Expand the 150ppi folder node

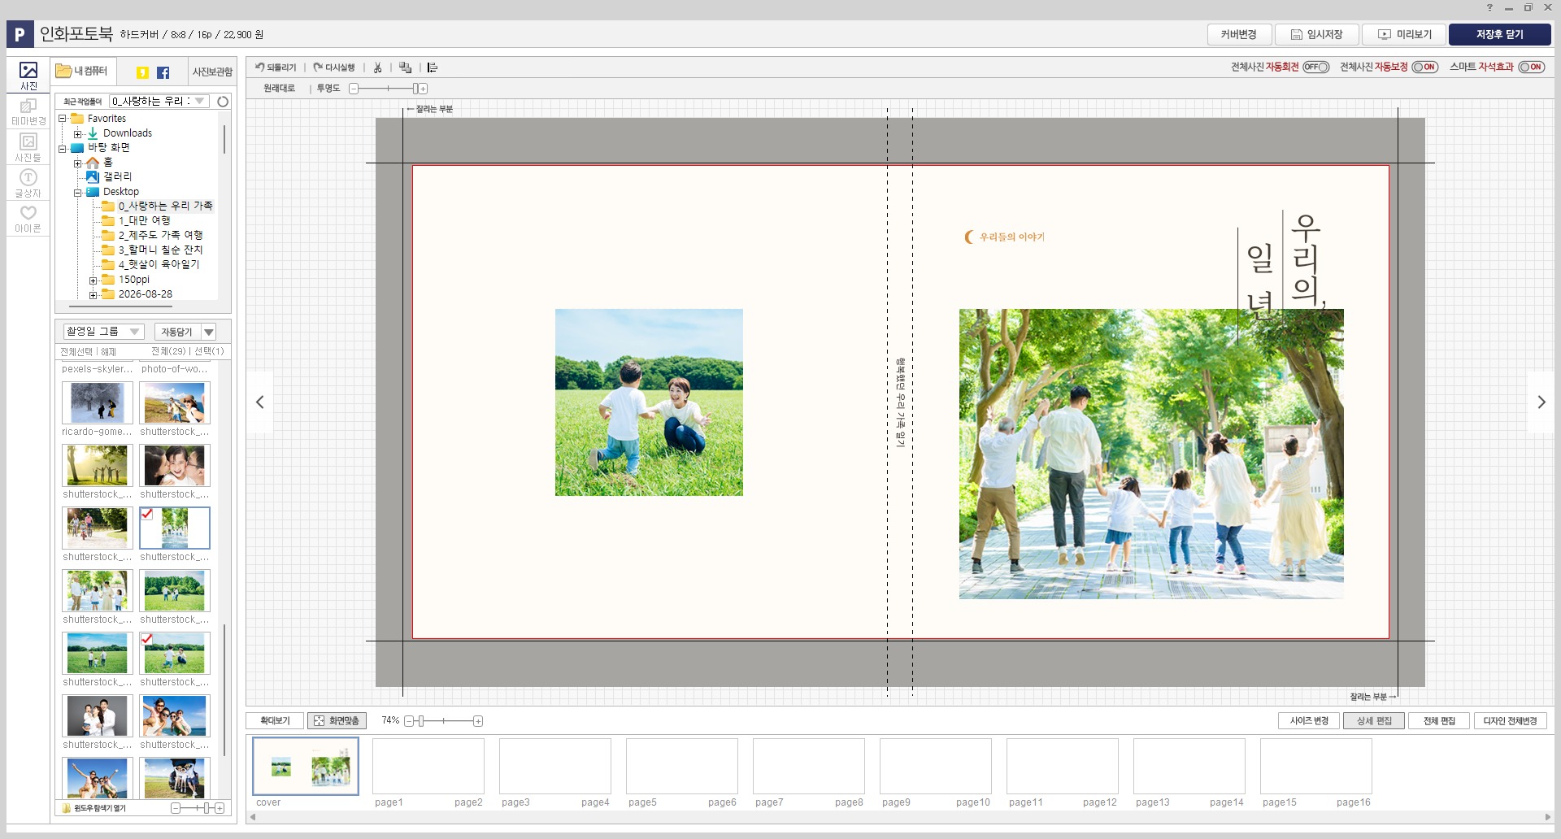pyautogui.click(x=93, y=280)
